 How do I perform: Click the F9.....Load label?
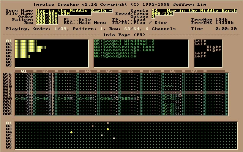click(129, 20)
